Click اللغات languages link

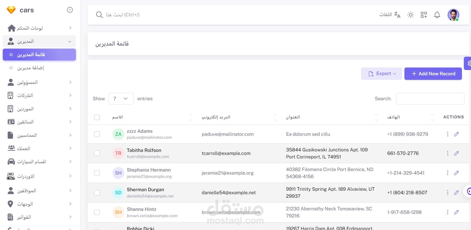coord(386,15)
